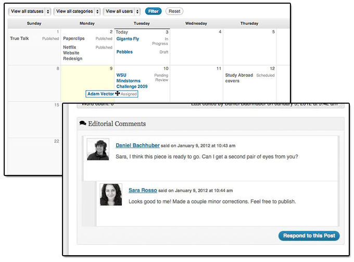Click the Scheduled status on day 12
This screenshot has width=354, height=262.
coord(265,75)
